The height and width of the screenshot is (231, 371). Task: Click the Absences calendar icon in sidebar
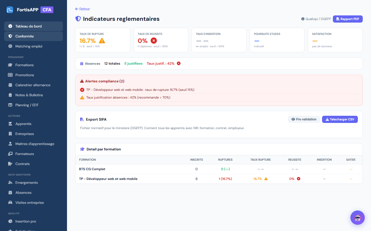[x=10, y=192]
